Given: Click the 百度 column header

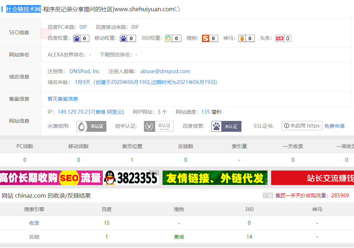Looking at the screenshot, I should click(106, 209).
